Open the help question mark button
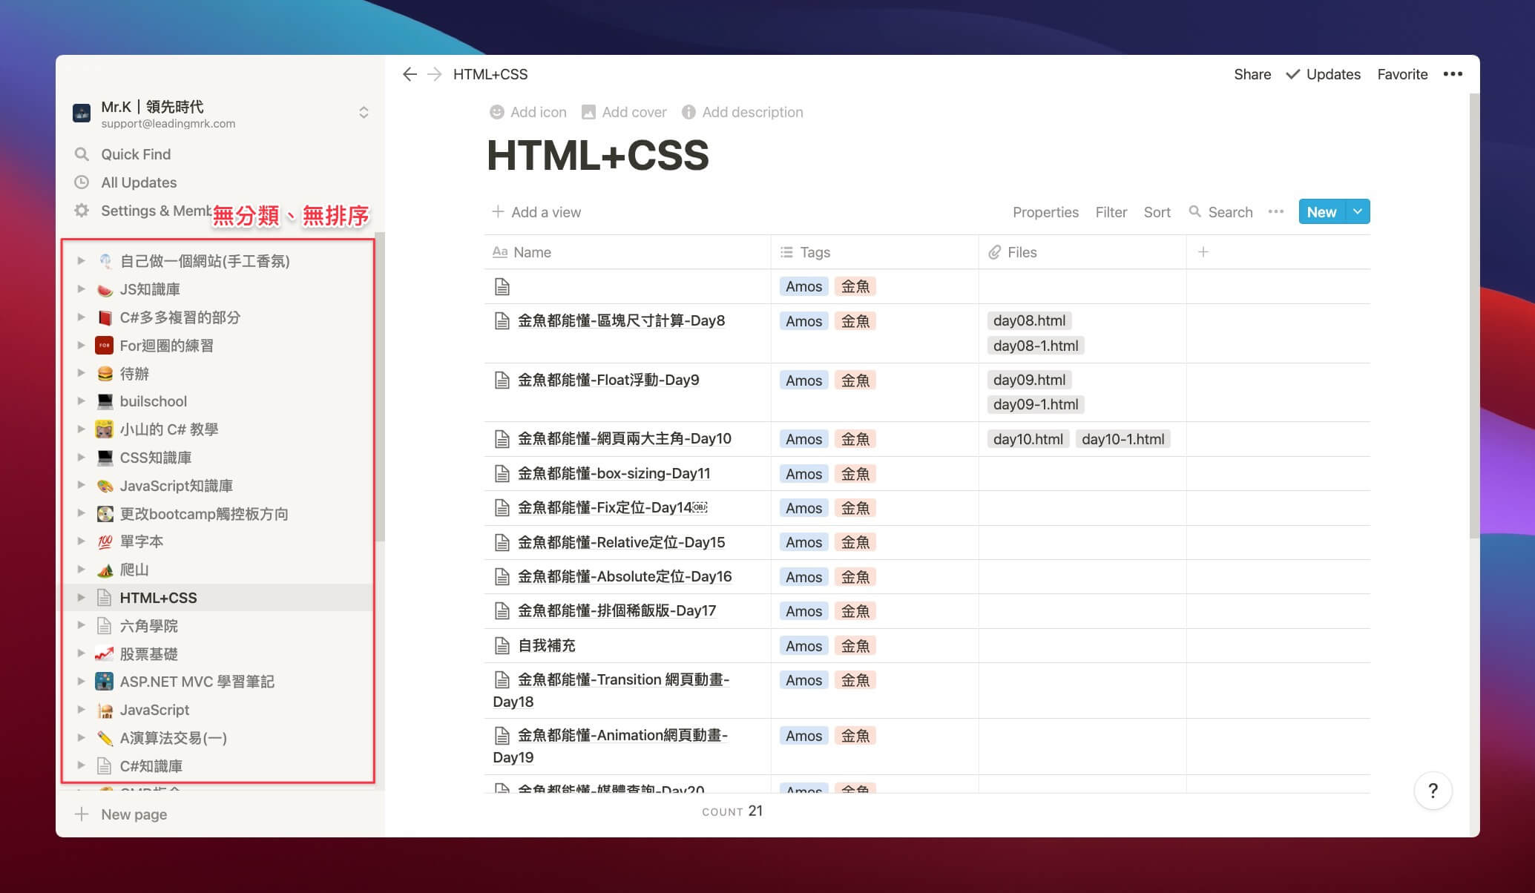This screenshot has height=893, width=1535. tap(1433, 791)
